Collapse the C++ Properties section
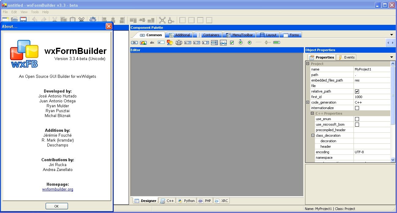The width and height of the screenshot is (397, 213). pos(313,113)
